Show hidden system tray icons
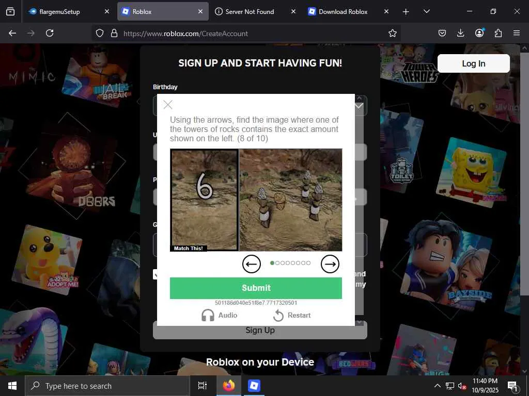Viewport: 529px width, 396px height. (x=437, y=386)
